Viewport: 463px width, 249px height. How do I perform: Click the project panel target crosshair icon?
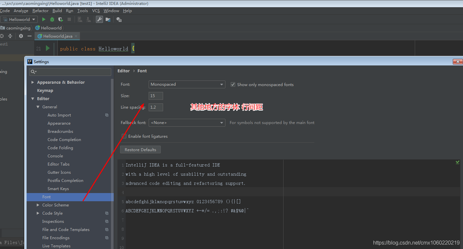[2, 36]
